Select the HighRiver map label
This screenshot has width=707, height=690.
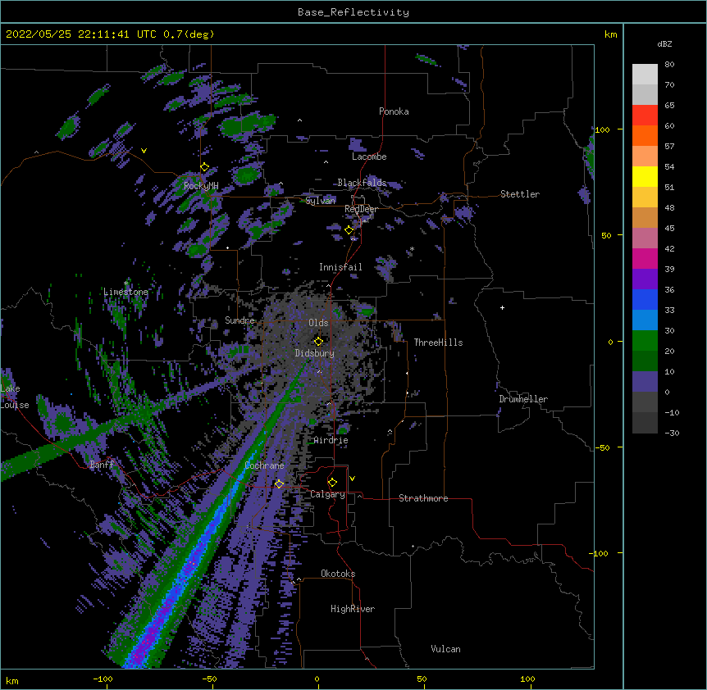click(353, 609)
